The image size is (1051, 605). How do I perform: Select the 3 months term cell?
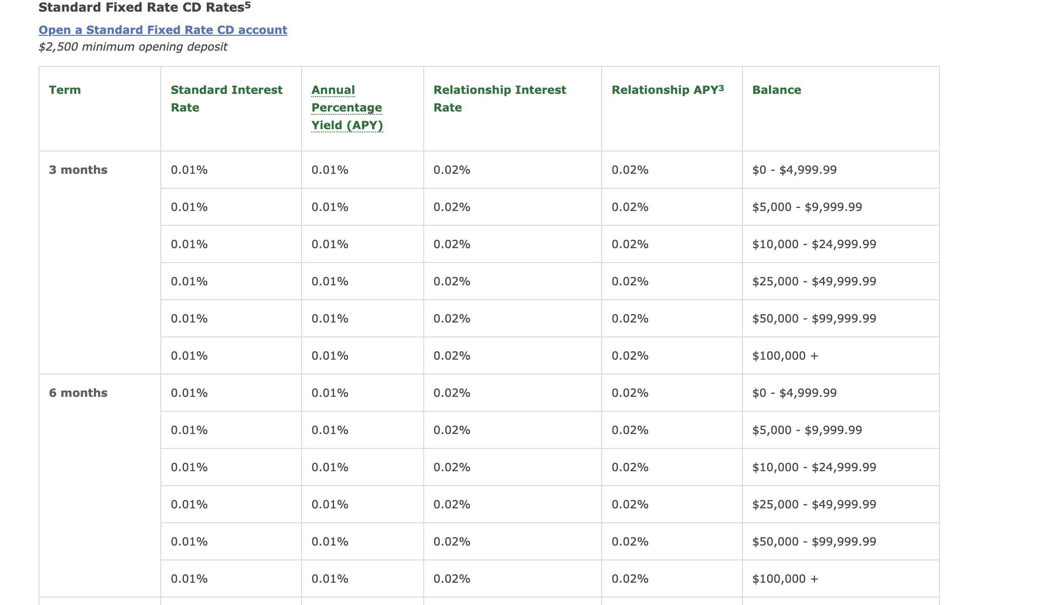pyautogui.click(x=78, y=170)
